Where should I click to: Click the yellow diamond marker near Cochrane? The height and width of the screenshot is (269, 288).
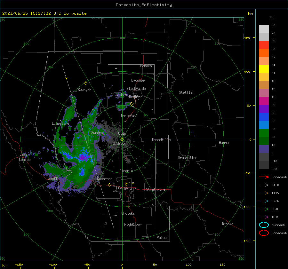coord(109,185)
